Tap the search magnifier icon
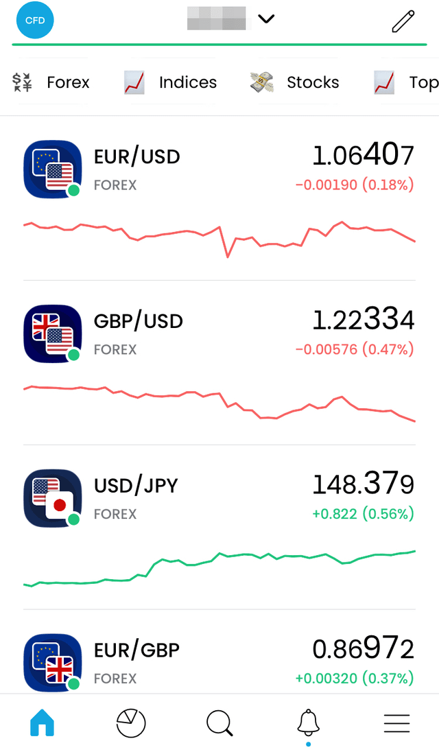Viewport: 439px width, 752px height. 219,722
